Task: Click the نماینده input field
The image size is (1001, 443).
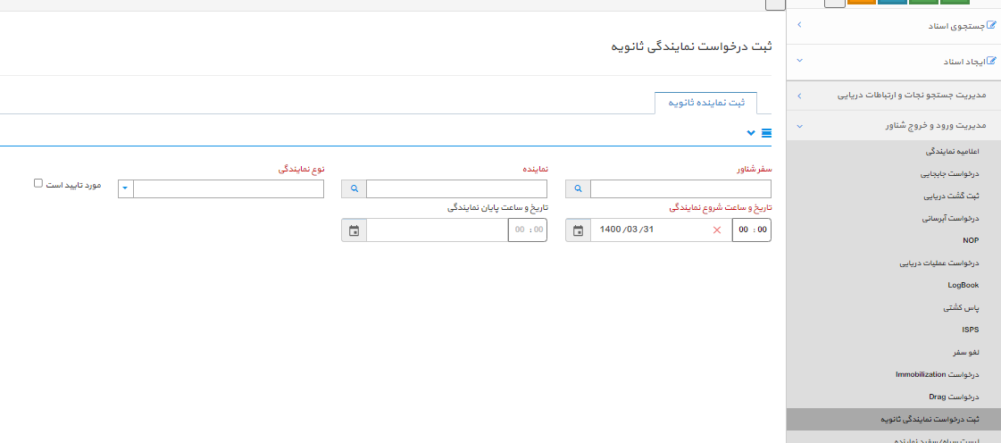Action: [x=456, y=189]
